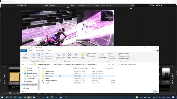Open After Effects from the taskbar

pos(56,97)
